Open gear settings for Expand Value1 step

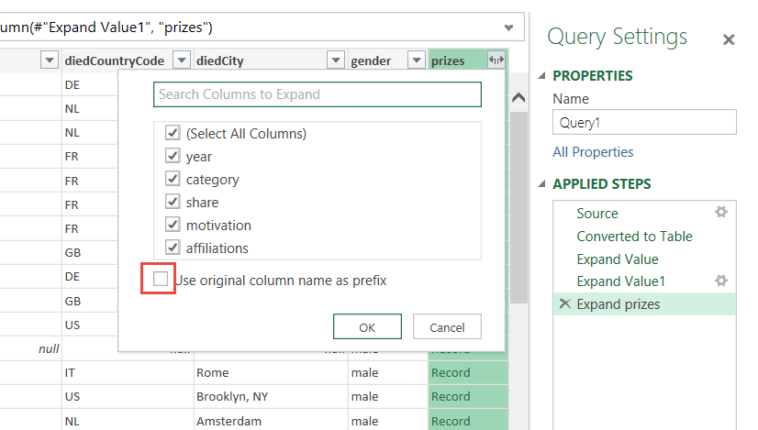click(x=721, y=281)
